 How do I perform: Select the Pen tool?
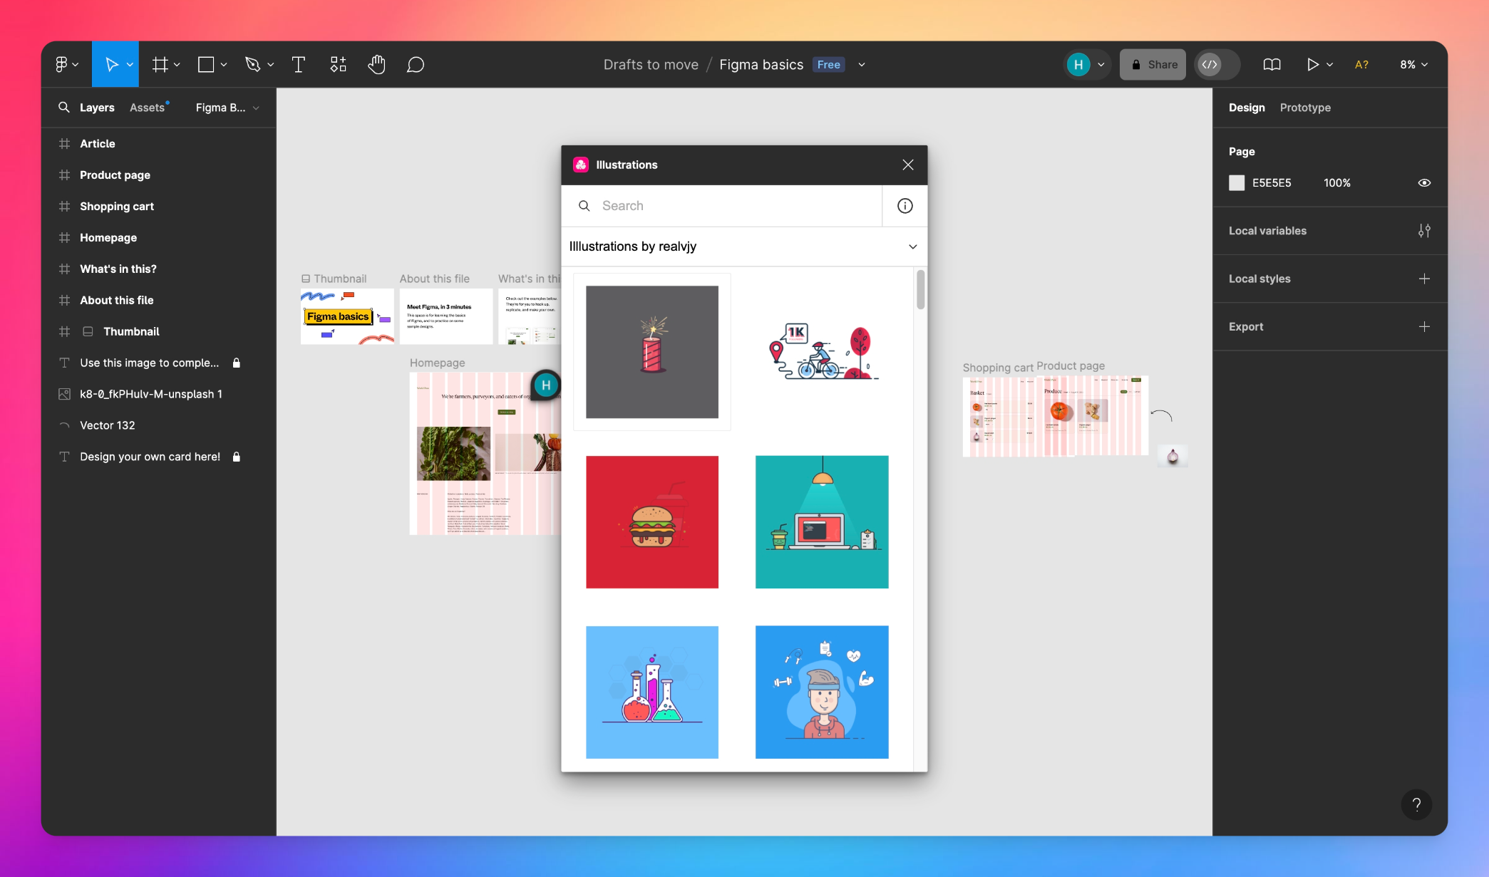(252, 65)
